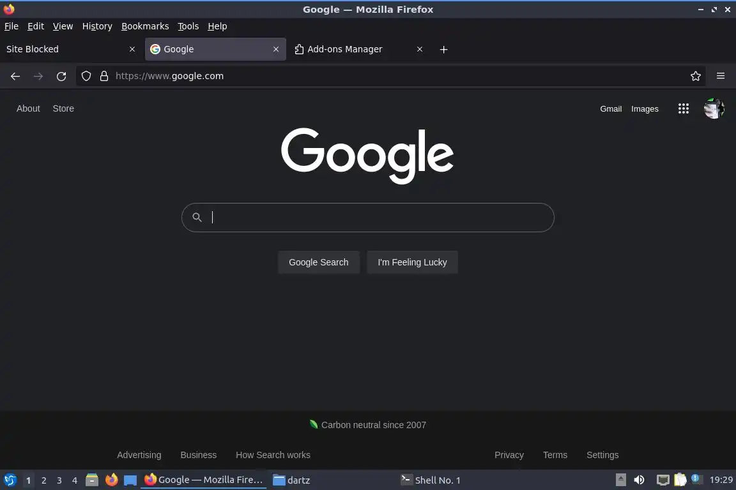This screenshot has height=490, width=736.
Task: Launch file manager from taskbar
Action: [x=92, y=480]
